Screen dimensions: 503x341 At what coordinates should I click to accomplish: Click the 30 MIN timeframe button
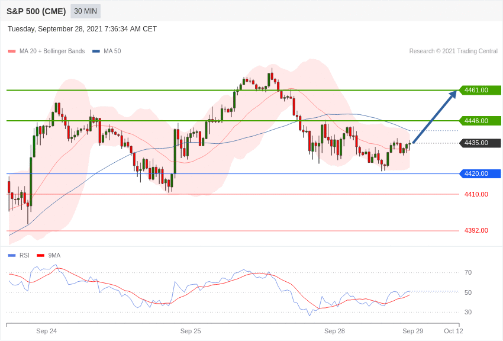pyautogui.click(x=85, y=11)
